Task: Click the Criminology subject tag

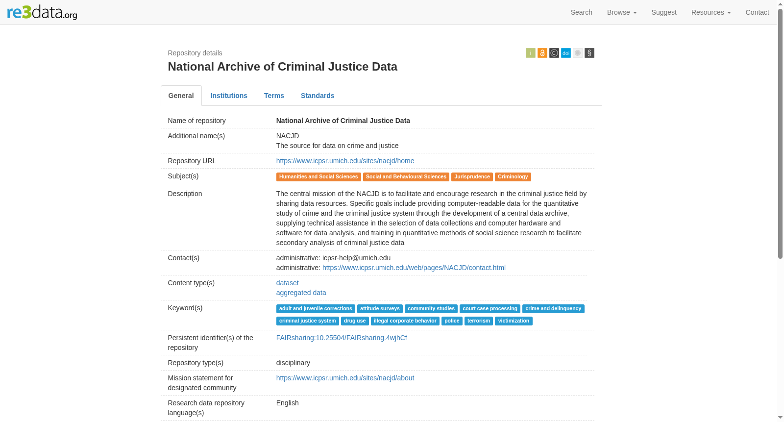Action: tap(513, 177)
